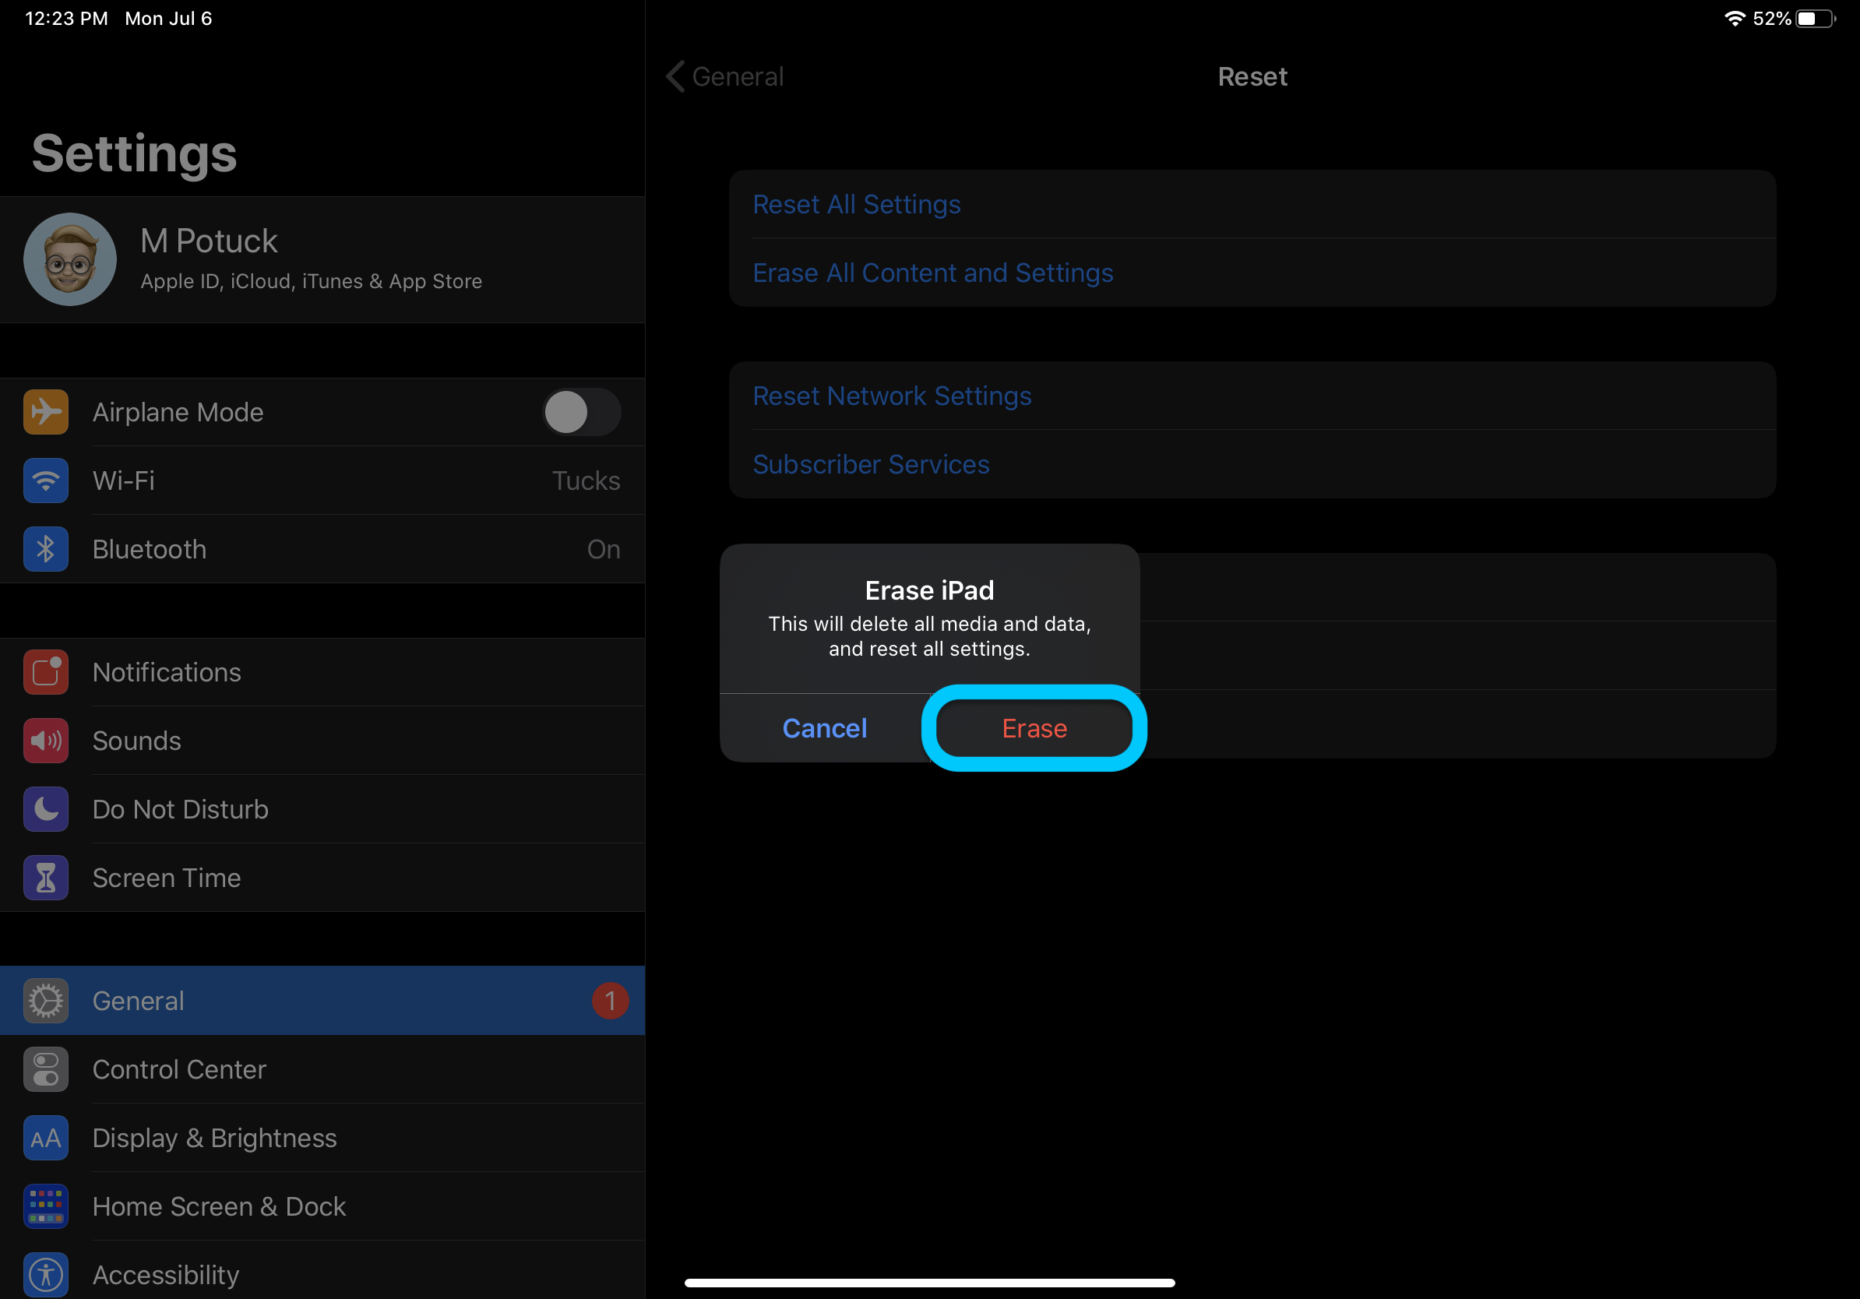Open Display & Brightness settings
This screenshot has height=1299, width=1860.
213,1138
